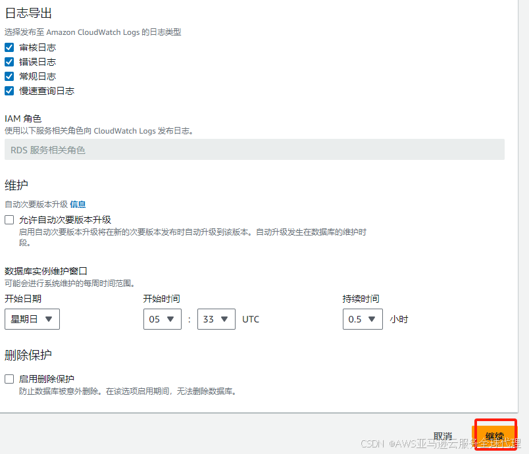529x454 pixels.
Task: Toggle the 常规日志 general log checkbox
Action: coord(9,76)
